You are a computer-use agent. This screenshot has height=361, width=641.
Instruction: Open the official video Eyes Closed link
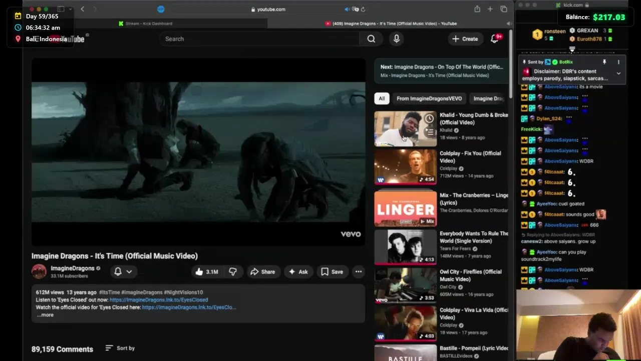(189, 307)
